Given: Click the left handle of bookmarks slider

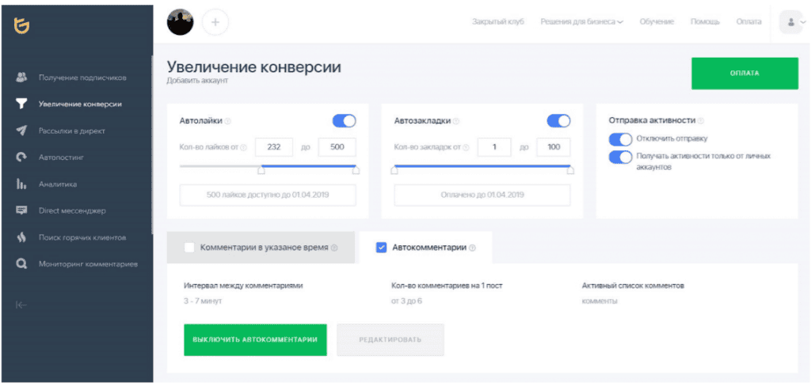Looking at the screenshot, I should click(394, 169).
